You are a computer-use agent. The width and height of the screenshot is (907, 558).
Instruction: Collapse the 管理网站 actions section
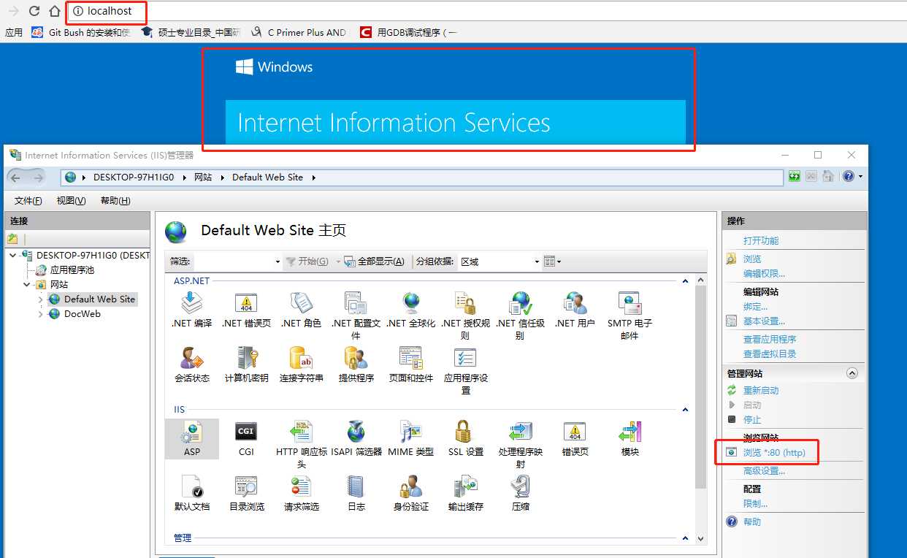pos(851,373)
